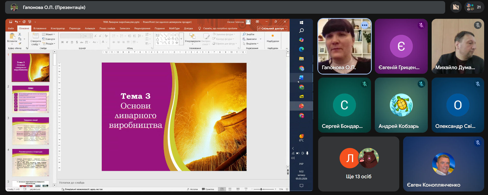Start slideshow from status bar icon

[246, 189]
